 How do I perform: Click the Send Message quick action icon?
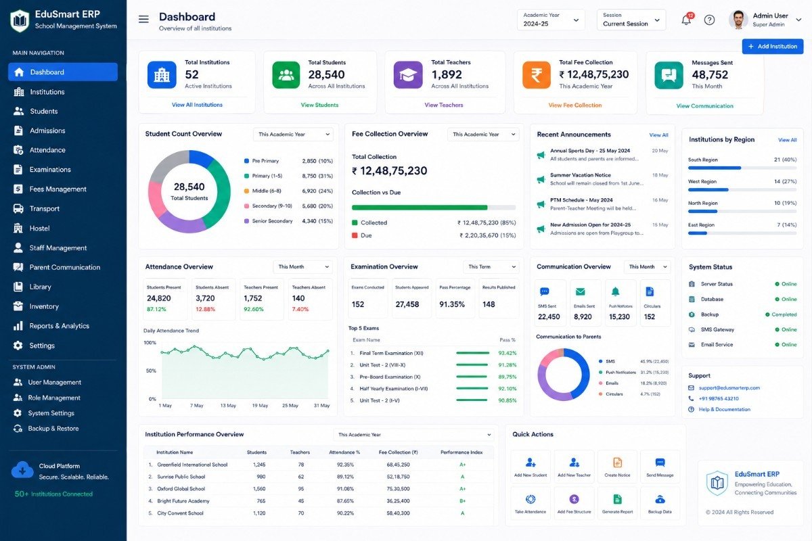(x=660, y=463)
